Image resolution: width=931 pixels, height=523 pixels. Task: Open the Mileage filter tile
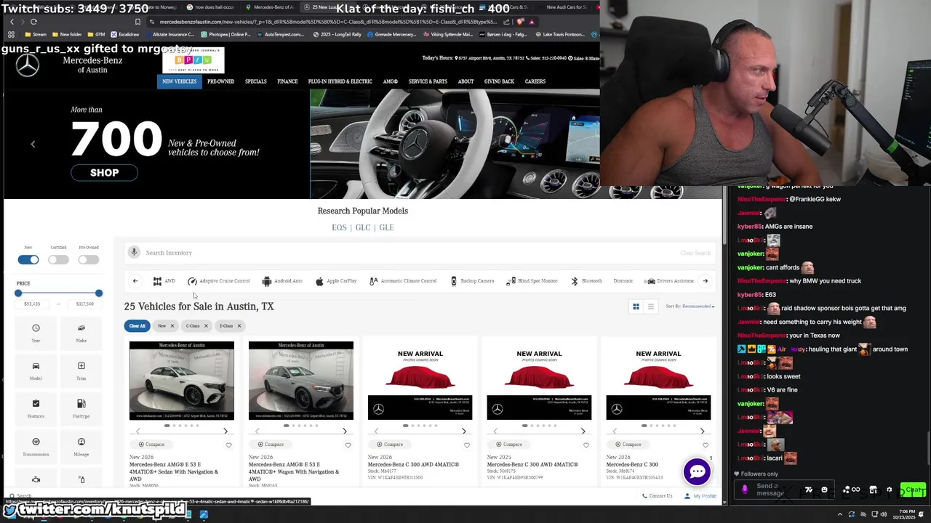coord(81,446)
